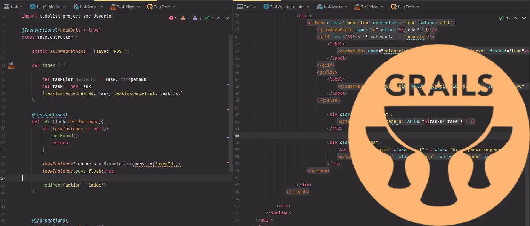Image resolution: width=530 pixels, height=226 pixels.
Task: Click the 'List<Task>' inlay type hint
Action: point(86,80)
